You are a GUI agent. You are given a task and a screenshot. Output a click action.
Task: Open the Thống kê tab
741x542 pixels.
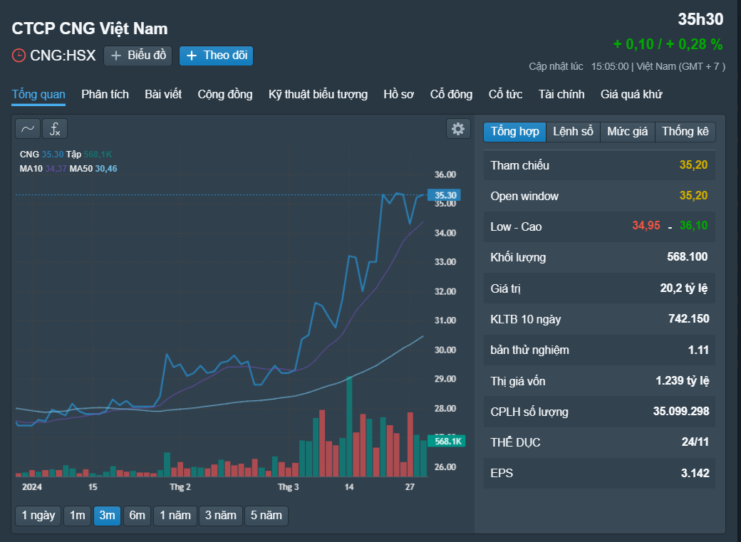pos(685,131)
